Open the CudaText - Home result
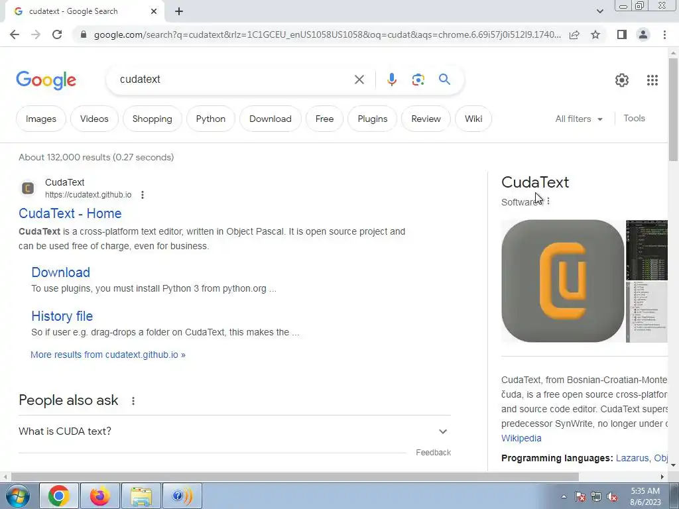 [x=70, y=213]
